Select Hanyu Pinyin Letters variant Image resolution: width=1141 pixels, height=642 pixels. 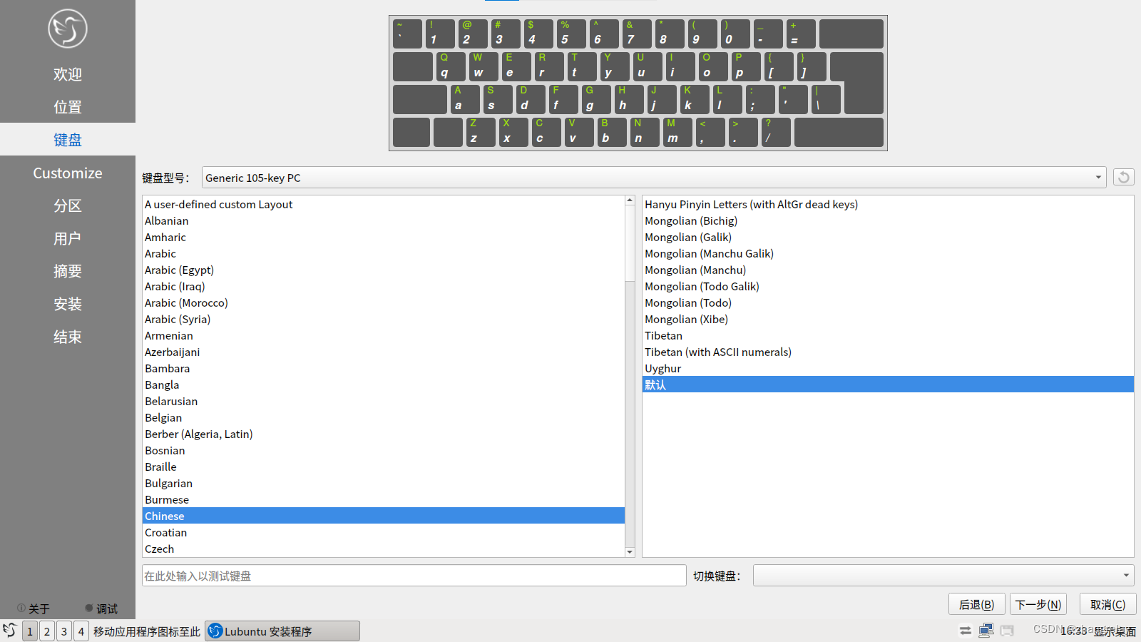click(x=888, y=205)
